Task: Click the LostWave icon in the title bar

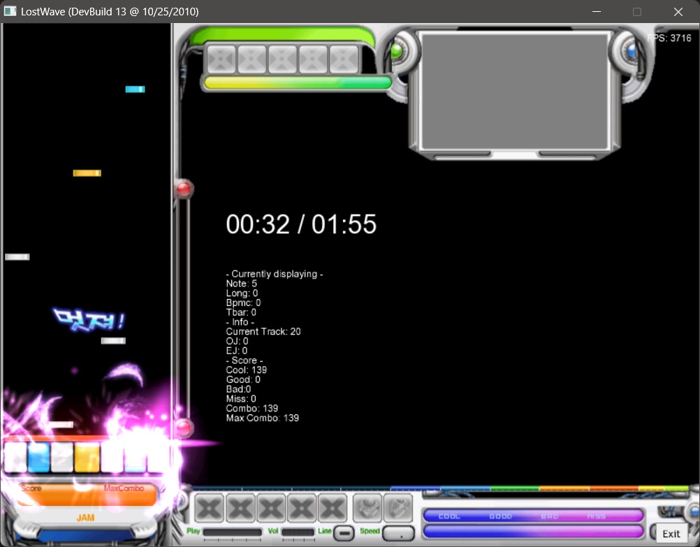Action: 10,11
